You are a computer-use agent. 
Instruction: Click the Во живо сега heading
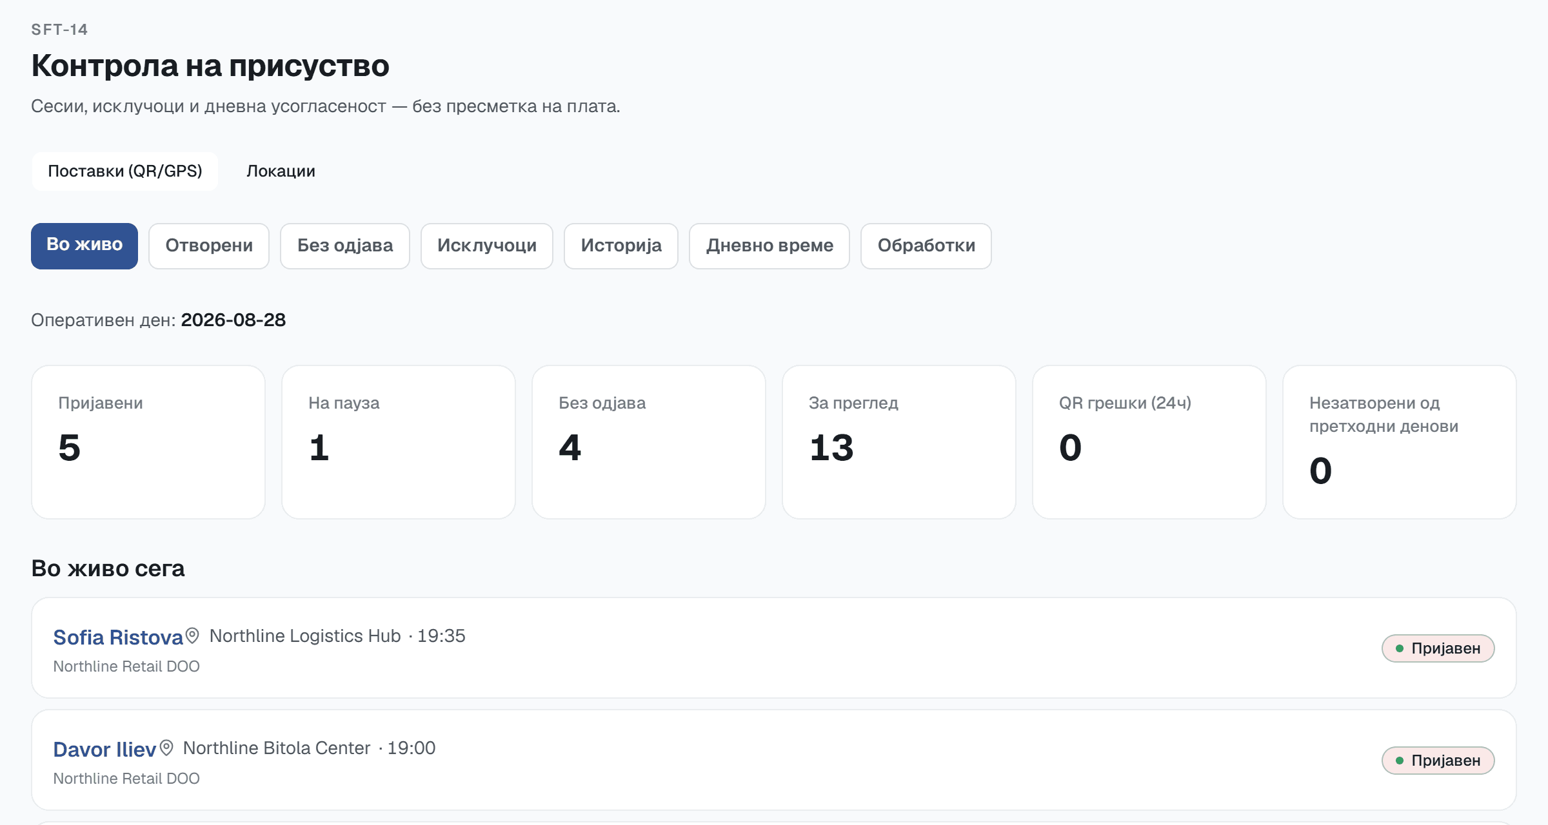pyautogui.click(x=108, y=568)
